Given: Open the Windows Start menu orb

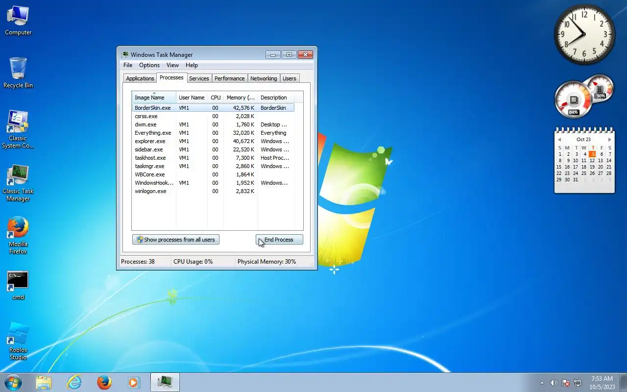Looking at the screenshot, I should point(13,382).
